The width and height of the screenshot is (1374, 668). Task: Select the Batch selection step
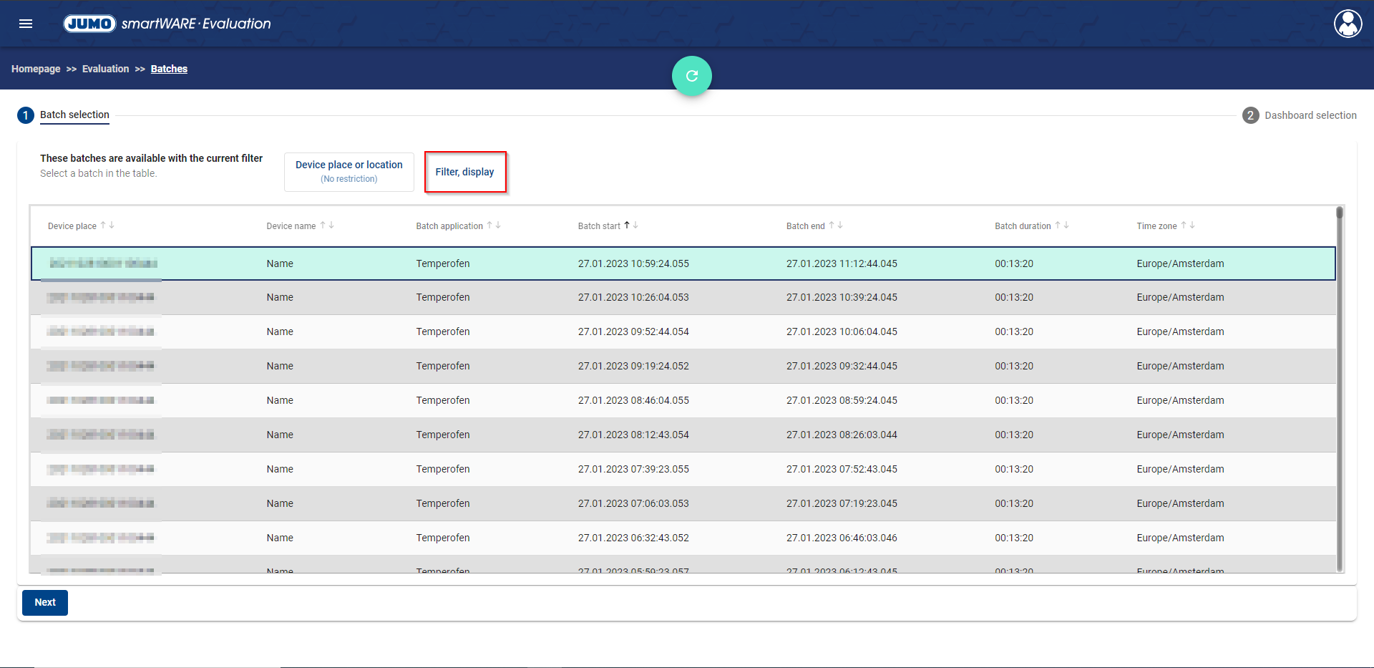tap(74, 115)
